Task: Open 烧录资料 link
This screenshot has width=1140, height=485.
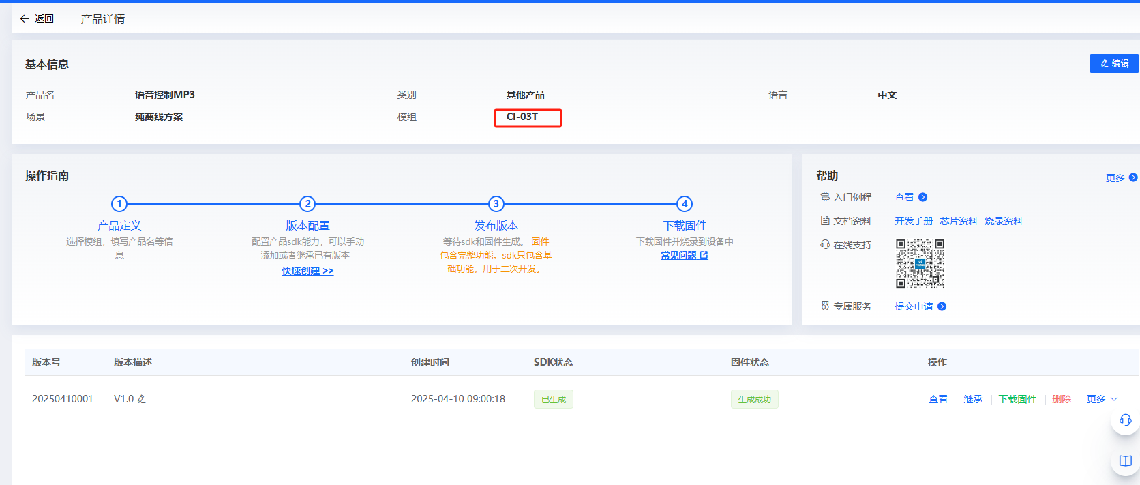Action: coord(1004,221)
